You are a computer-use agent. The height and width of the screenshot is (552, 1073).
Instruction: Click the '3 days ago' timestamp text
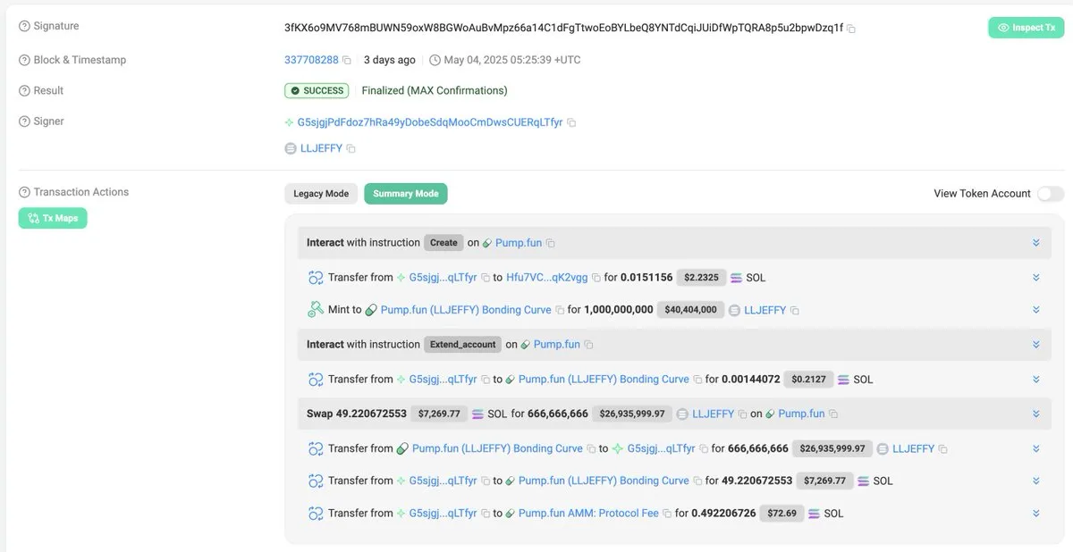click(x=390, y=61)
